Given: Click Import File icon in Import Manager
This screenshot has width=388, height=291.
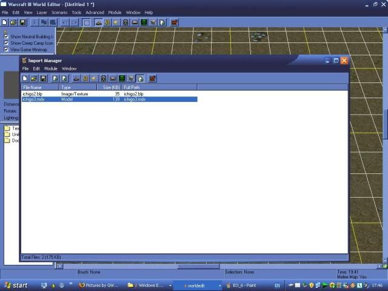Looking at the screenshot, I should [55, 79].
